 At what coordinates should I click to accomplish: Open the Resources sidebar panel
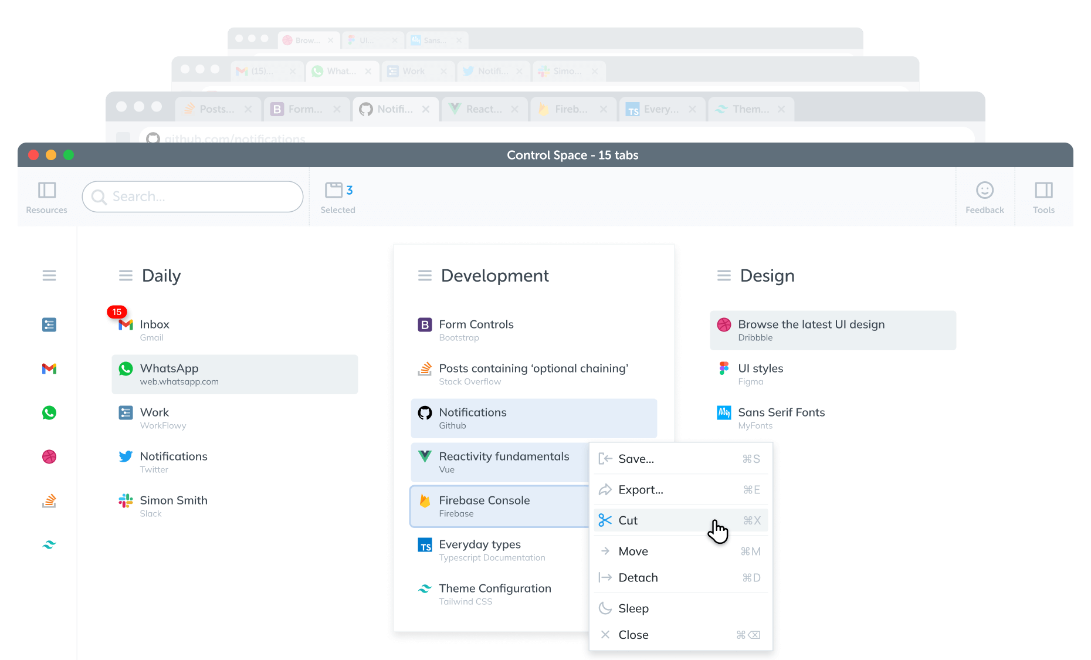click(46, 197)
